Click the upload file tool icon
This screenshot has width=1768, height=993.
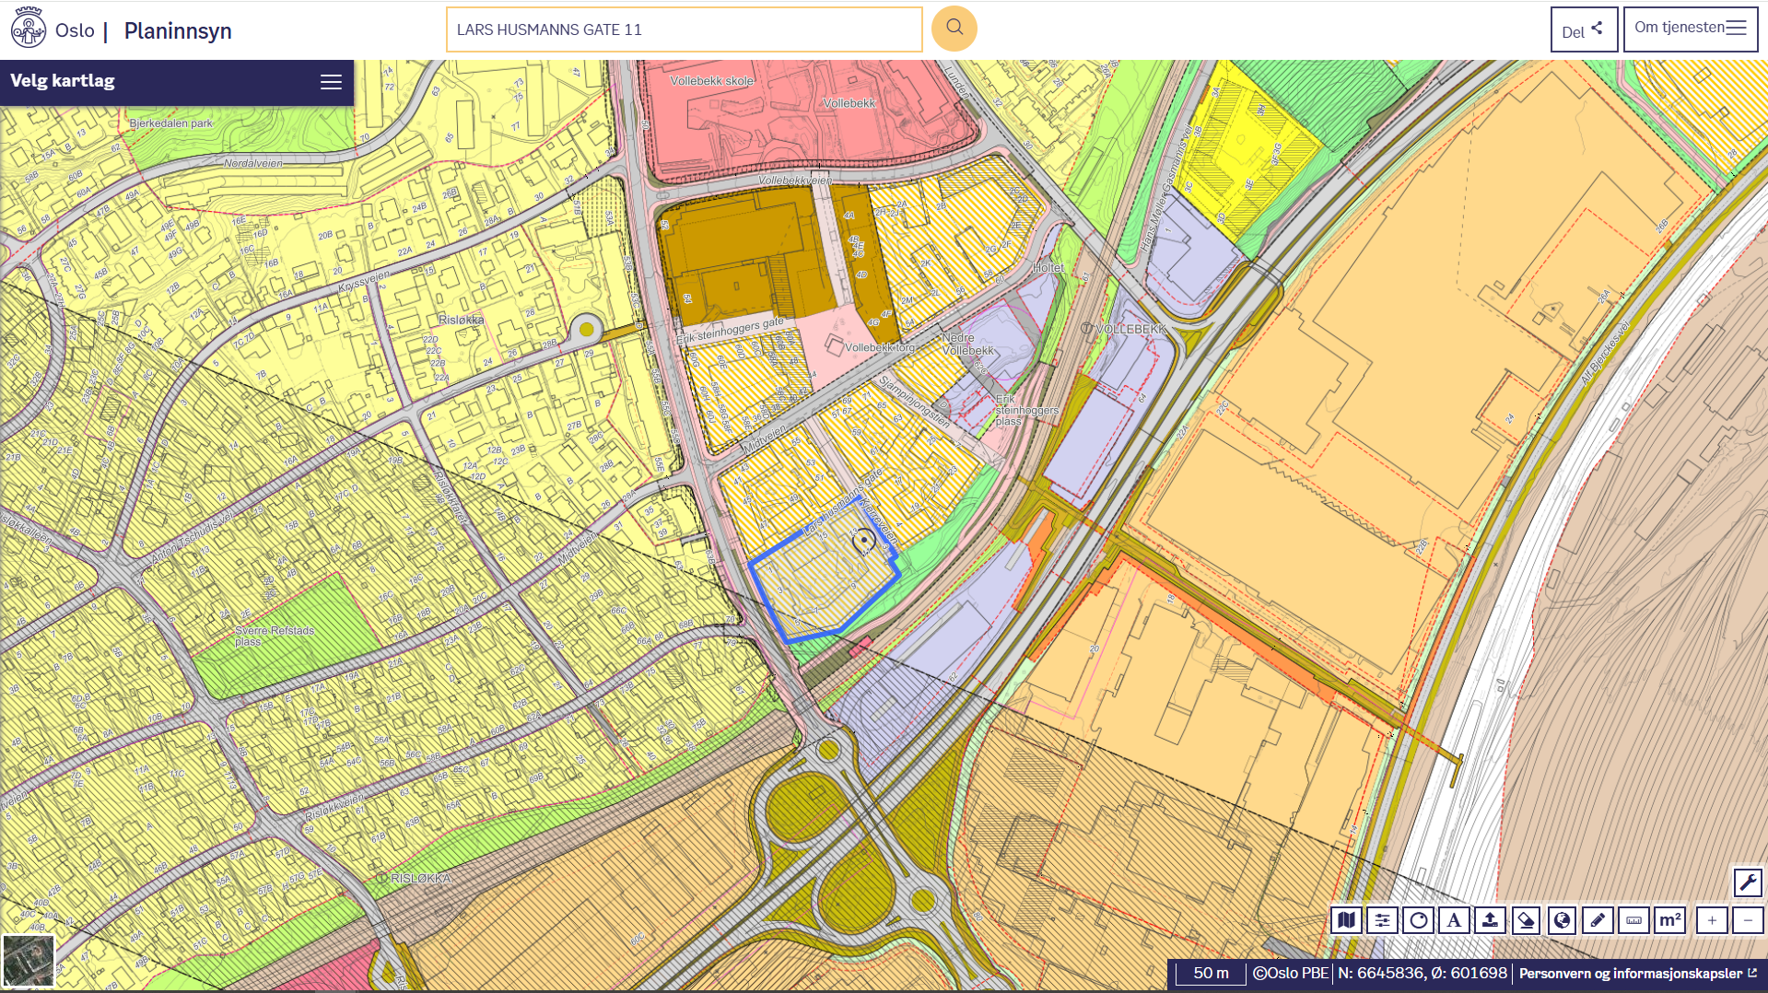1490,920
